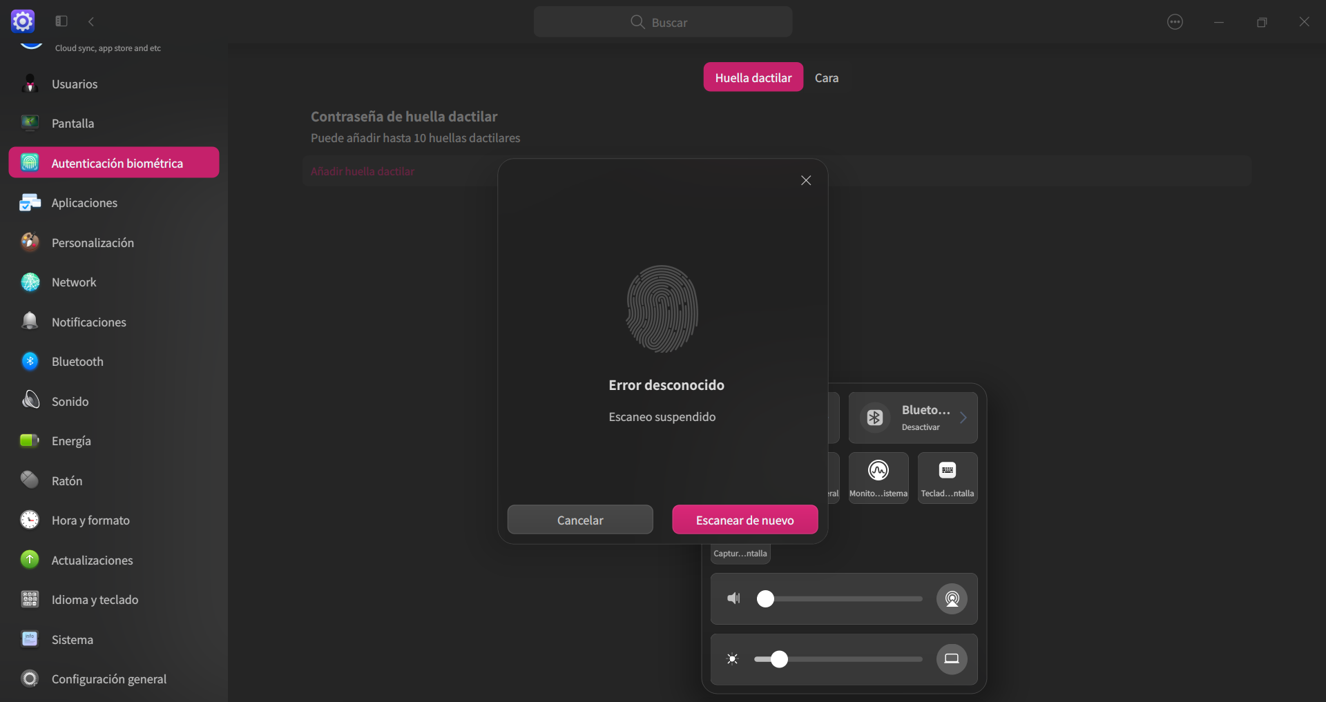This screenshot has width=1326, height=702.
Task: Mute volume via speaker icon
Action: [733, 598]
